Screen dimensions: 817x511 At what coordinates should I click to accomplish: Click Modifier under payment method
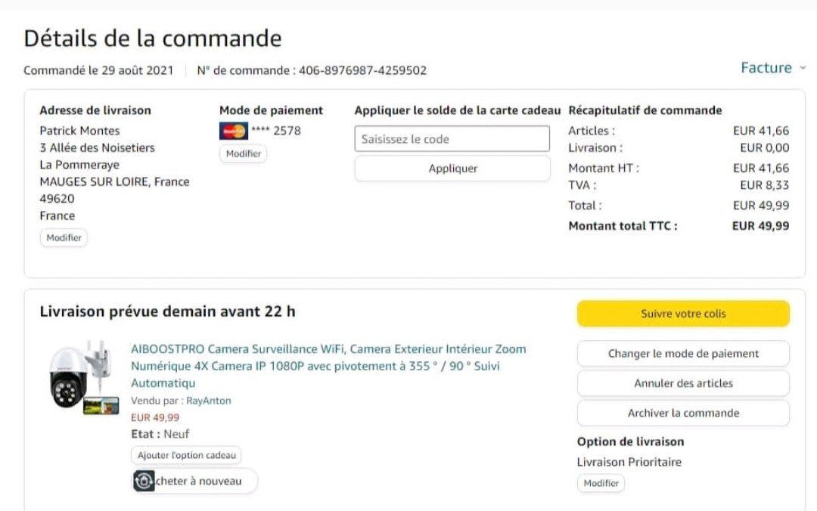click(243, 153)
